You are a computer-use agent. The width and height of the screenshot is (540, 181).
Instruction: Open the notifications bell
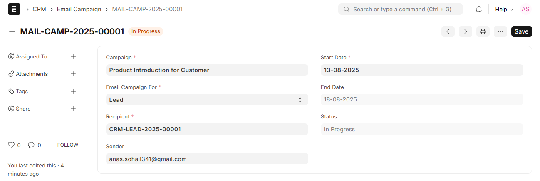click(479, 9)
